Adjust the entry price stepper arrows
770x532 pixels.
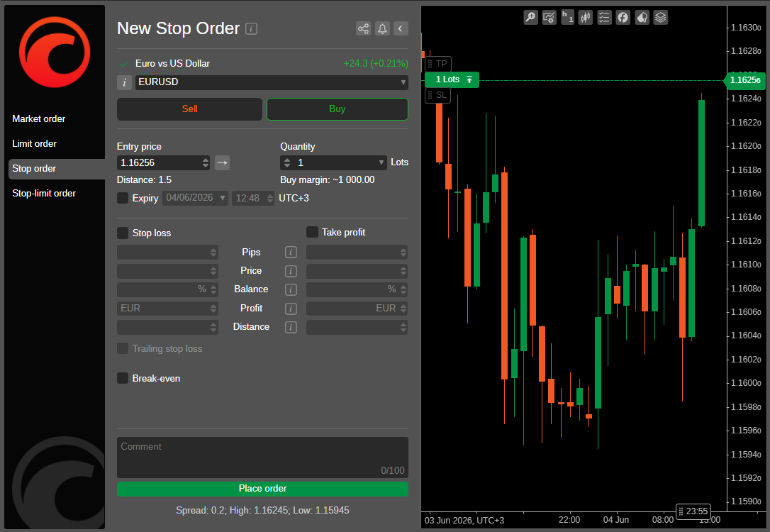pos(206,162)
